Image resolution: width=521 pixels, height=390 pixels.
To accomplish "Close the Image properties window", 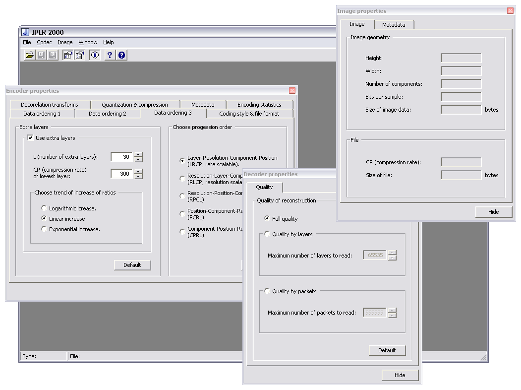I will 510,10.
